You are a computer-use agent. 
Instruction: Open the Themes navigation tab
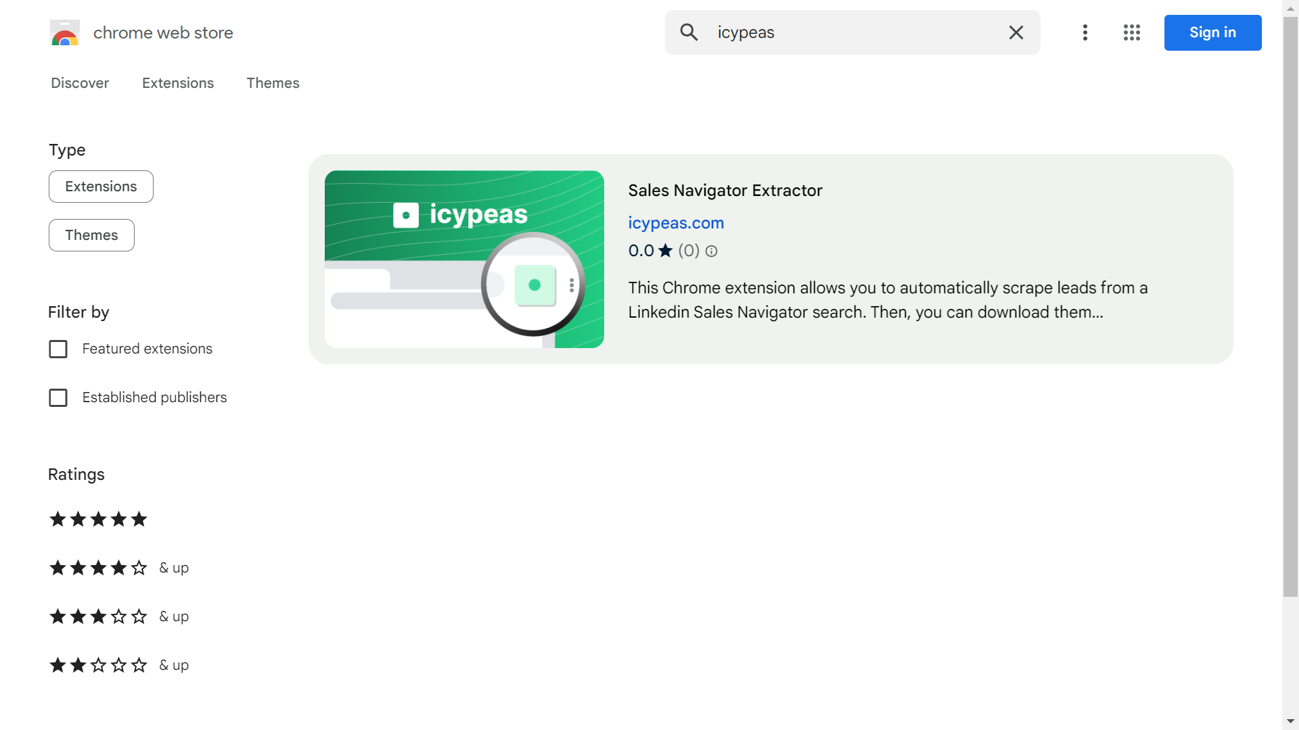tap(273, 83)
